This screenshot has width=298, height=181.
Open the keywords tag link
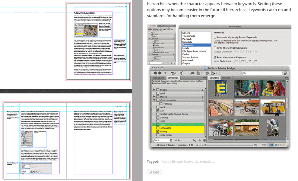click(x=191, y=161)
